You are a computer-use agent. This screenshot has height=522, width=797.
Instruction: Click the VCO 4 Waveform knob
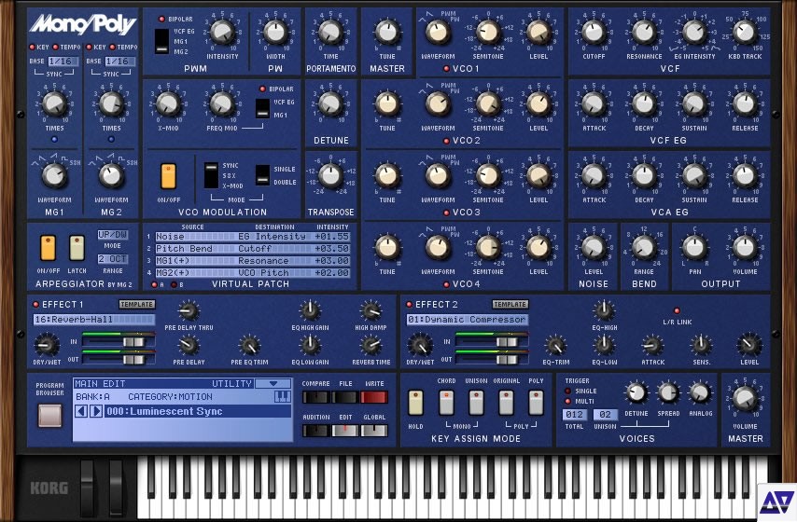(x=437, y=247)
